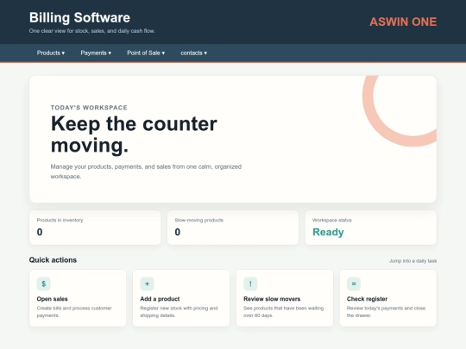Click the 'One clear view for stock' tagline
Image resolution: width=466 pixels, height=349 pixels.
click(91, 31)
